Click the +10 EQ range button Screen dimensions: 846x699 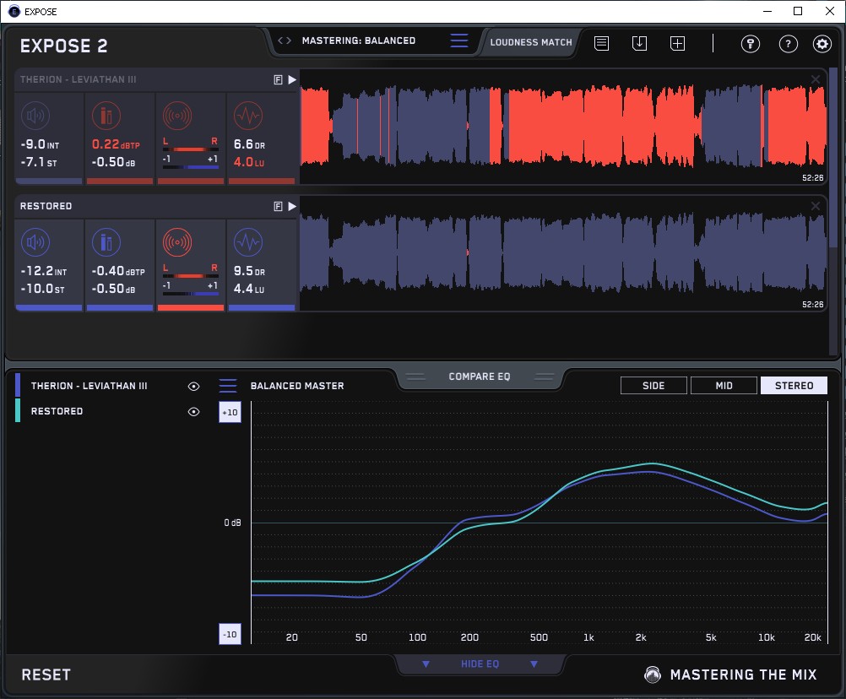230,412
